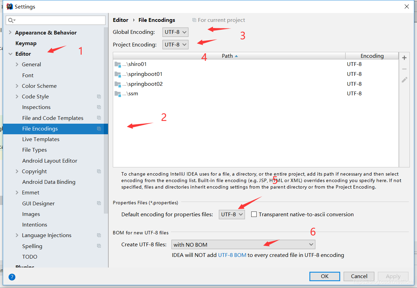417x288 pixels.
Task: Open the Project Encoding dropdown
Action: 175,44
